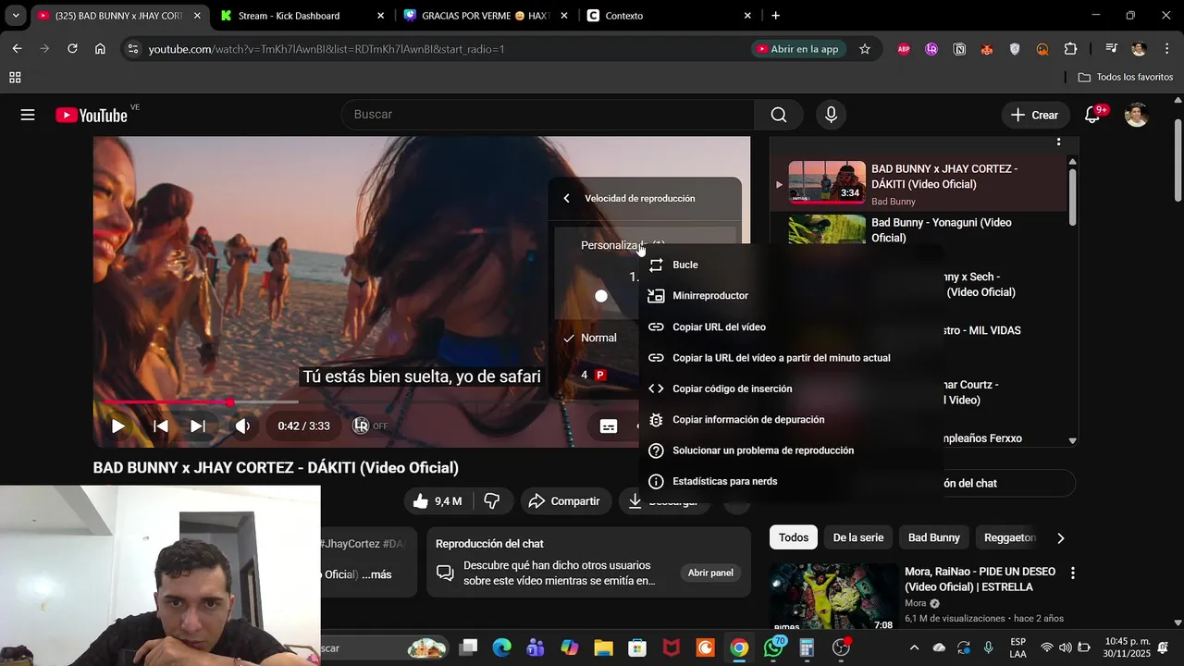Go to the YouTube home logo
This screenshot has height=666, width=1184.
(x=92, y=115)
